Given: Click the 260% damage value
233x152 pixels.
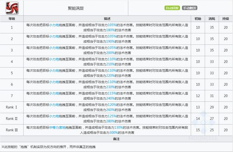Looking at the screenshot, I should [x=110, y=110].
